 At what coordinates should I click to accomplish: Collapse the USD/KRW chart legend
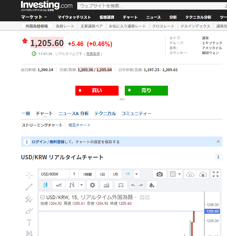[43, 197]
